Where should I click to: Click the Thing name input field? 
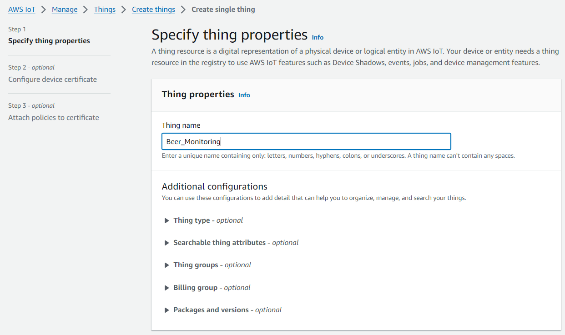(x=306, y=141)
